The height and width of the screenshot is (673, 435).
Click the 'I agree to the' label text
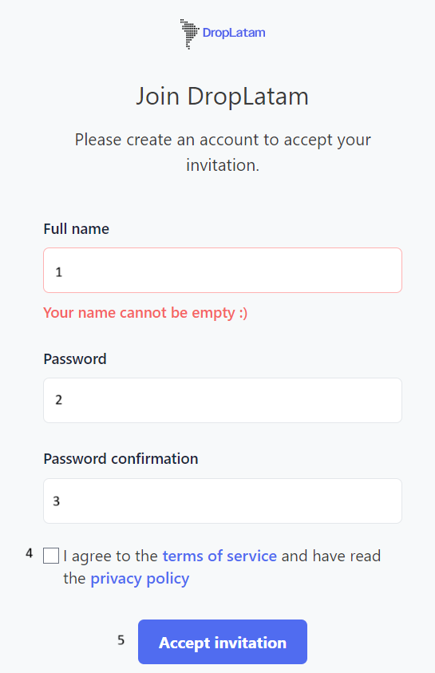111,556
